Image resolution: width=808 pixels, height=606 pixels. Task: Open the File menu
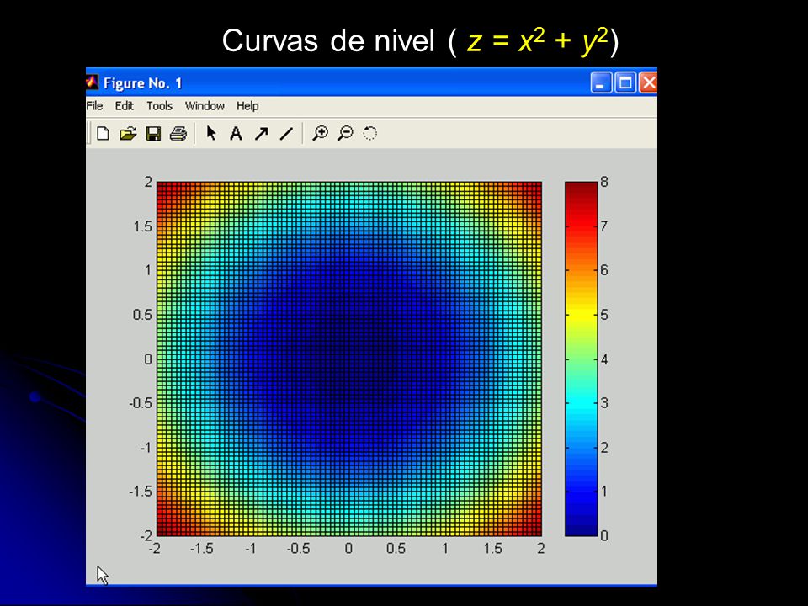(94, 106)
